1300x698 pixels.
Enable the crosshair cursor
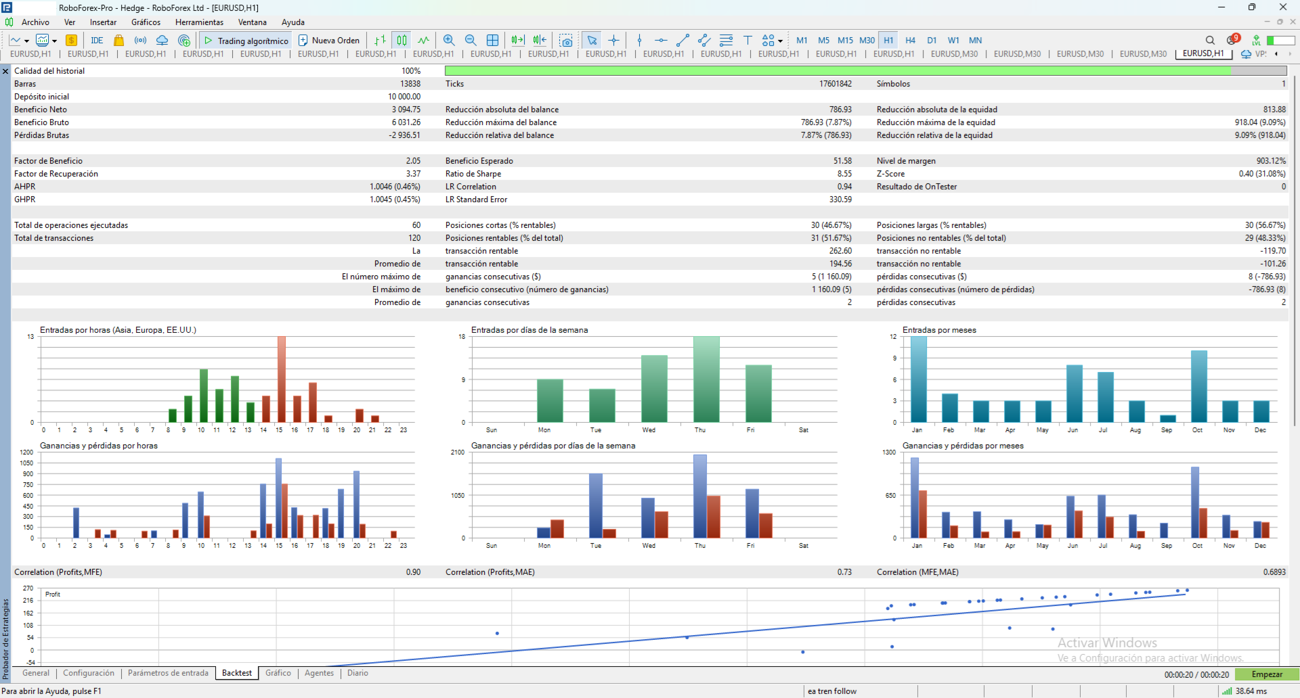click(613, 41)
